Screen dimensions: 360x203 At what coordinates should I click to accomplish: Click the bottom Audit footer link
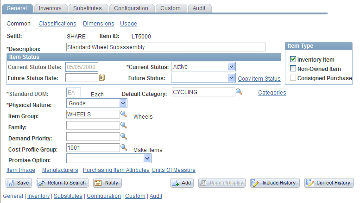(156, 196)
